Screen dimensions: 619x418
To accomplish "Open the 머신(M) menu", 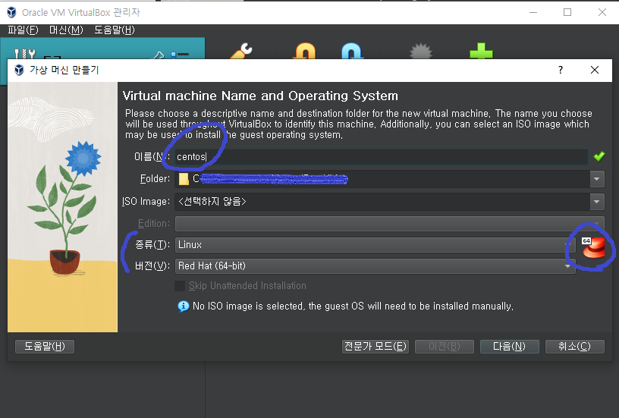I will (x=66, y=30).
